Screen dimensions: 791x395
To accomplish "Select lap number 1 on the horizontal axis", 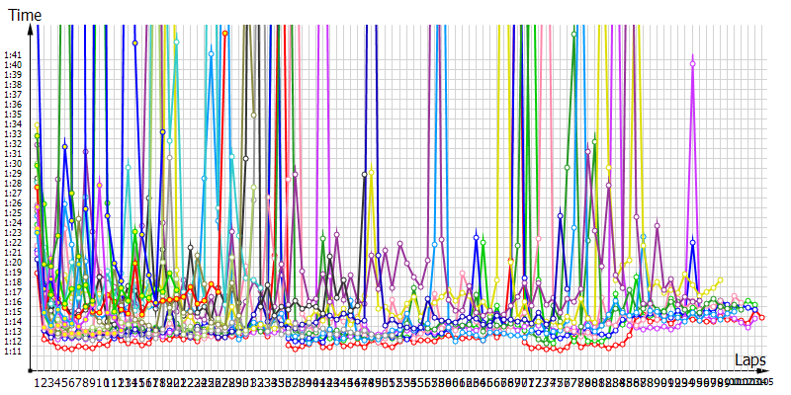I will coord(37,382).
